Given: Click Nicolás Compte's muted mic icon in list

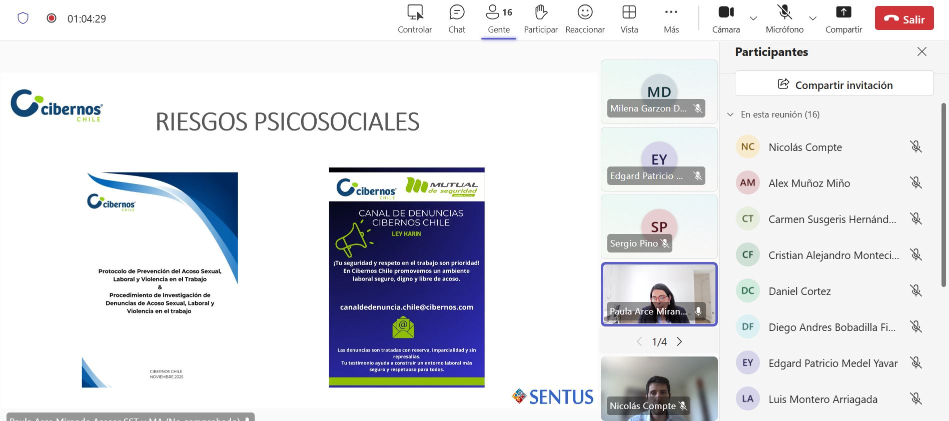Looking at the screenshot, I should (x=915, y=146).
